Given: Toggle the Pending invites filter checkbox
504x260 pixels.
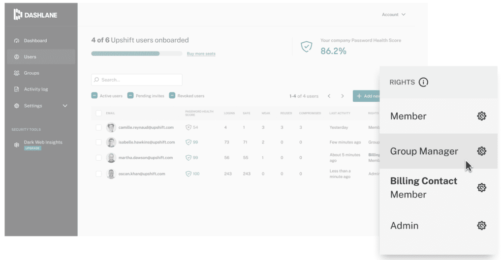Looking at the screenshot, I should pyautogui.click(x=130, y=96).
